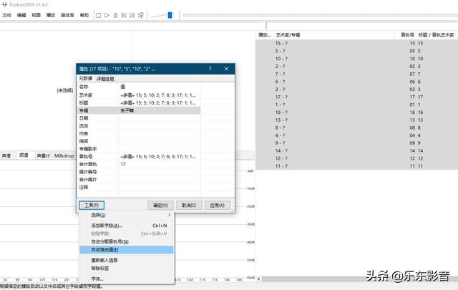Click the 专辑 value 兔子舞
The image size is (458, 290).
pos(127,110)
